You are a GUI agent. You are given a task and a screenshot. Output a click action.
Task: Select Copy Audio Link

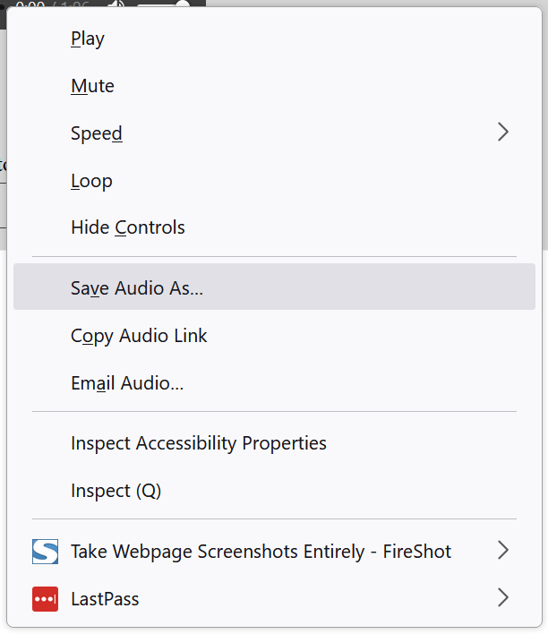pos(139,336)
